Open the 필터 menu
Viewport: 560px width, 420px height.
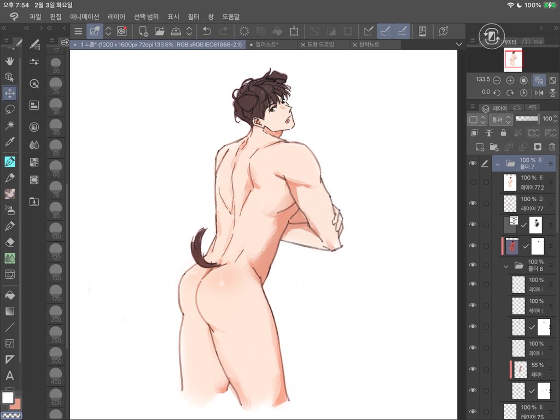[x=193, y=16]
